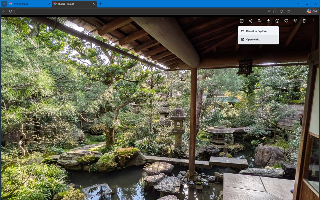Close the Photos - Immich tab

pos(94,4)
